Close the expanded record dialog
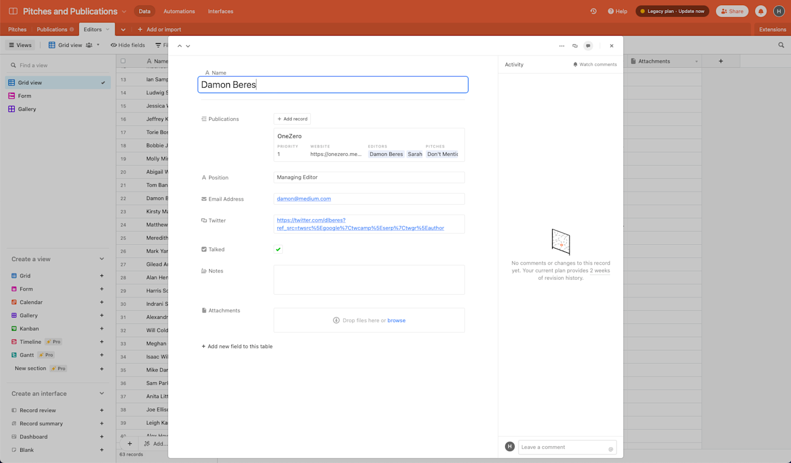Viewport: 791px width, 463px height. [611, 46]
